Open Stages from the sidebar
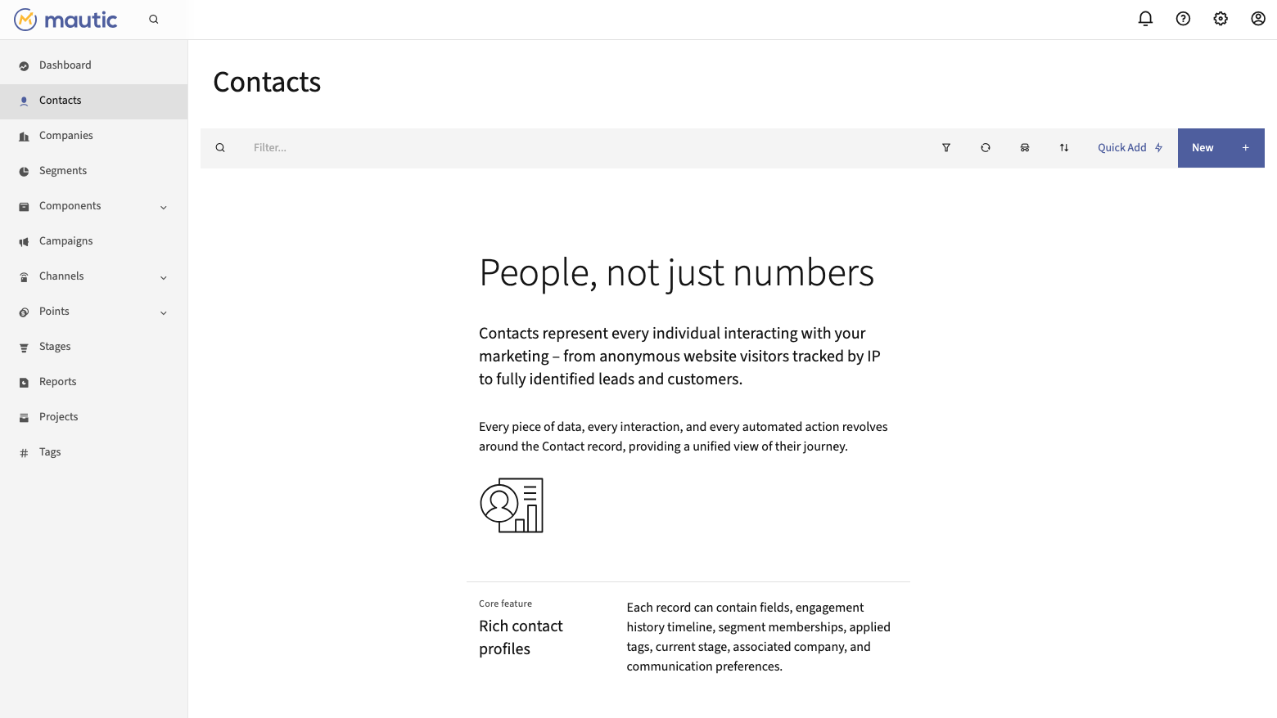The image size is (1277, 718). (93, 347)
